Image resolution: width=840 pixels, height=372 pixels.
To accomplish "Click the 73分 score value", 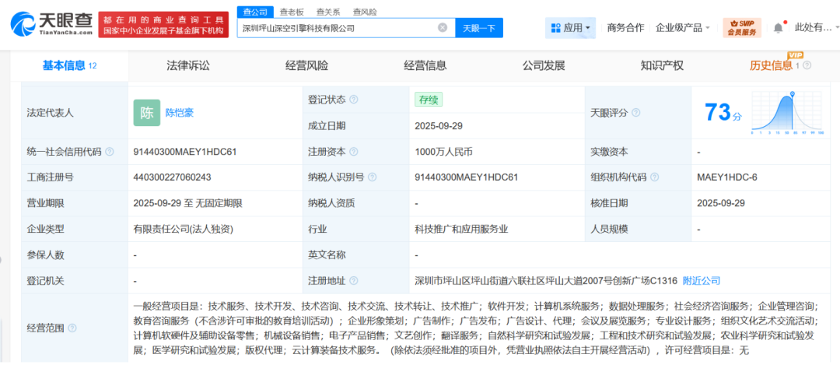I will (x=723, y=113).
